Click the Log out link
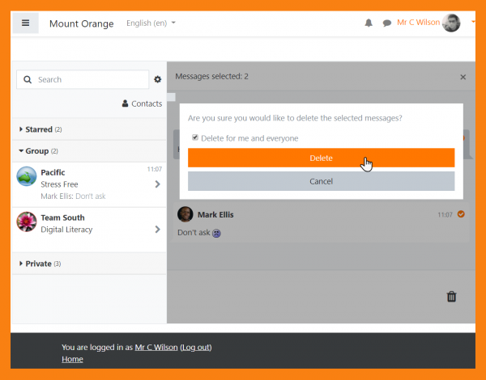 click(x=195, y=348)
